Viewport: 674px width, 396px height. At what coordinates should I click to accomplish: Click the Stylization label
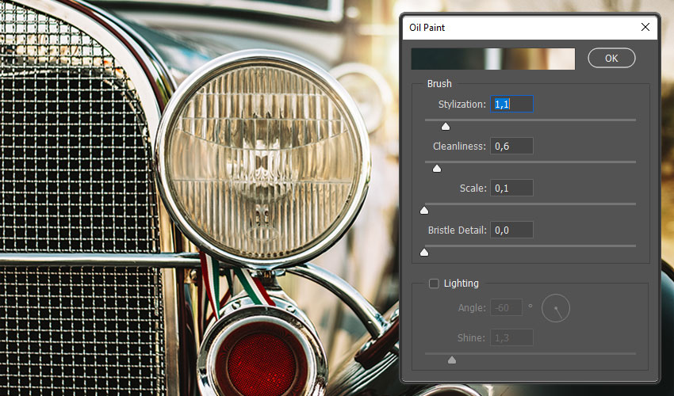[461, 105]
